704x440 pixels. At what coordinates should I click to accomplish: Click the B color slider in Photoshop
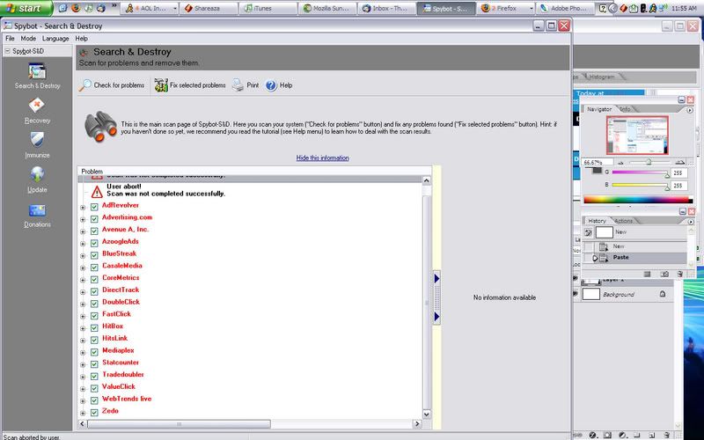click(641, 185)
